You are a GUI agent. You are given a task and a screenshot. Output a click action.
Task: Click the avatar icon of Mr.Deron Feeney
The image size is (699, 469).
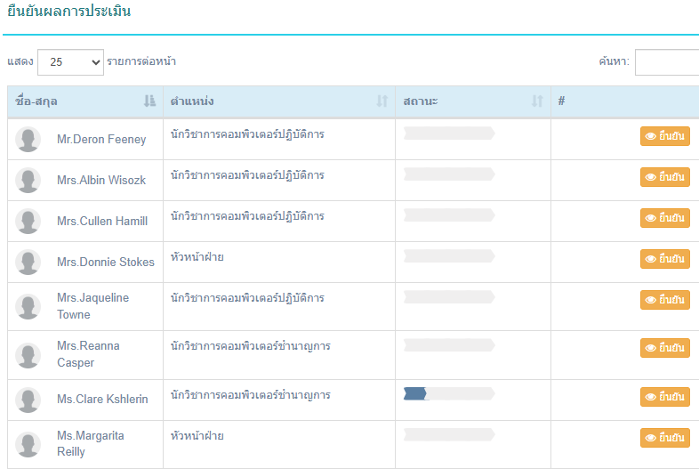pyautogui.click(x=28, y=139)
